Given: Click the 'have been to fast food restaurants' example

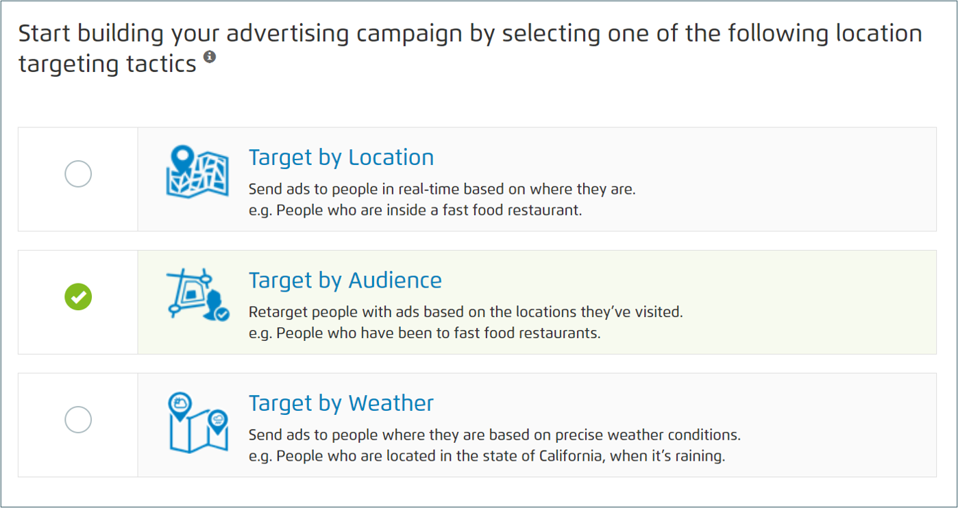Looking at the screenshot, I should click(425, 333).
